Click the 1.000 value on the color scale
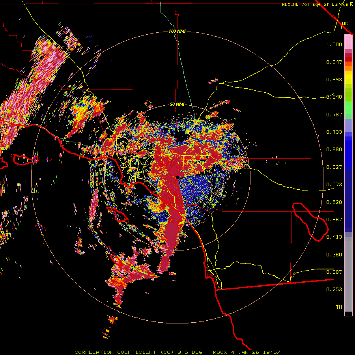The image size is (355, 355). (x=334, y=44)
